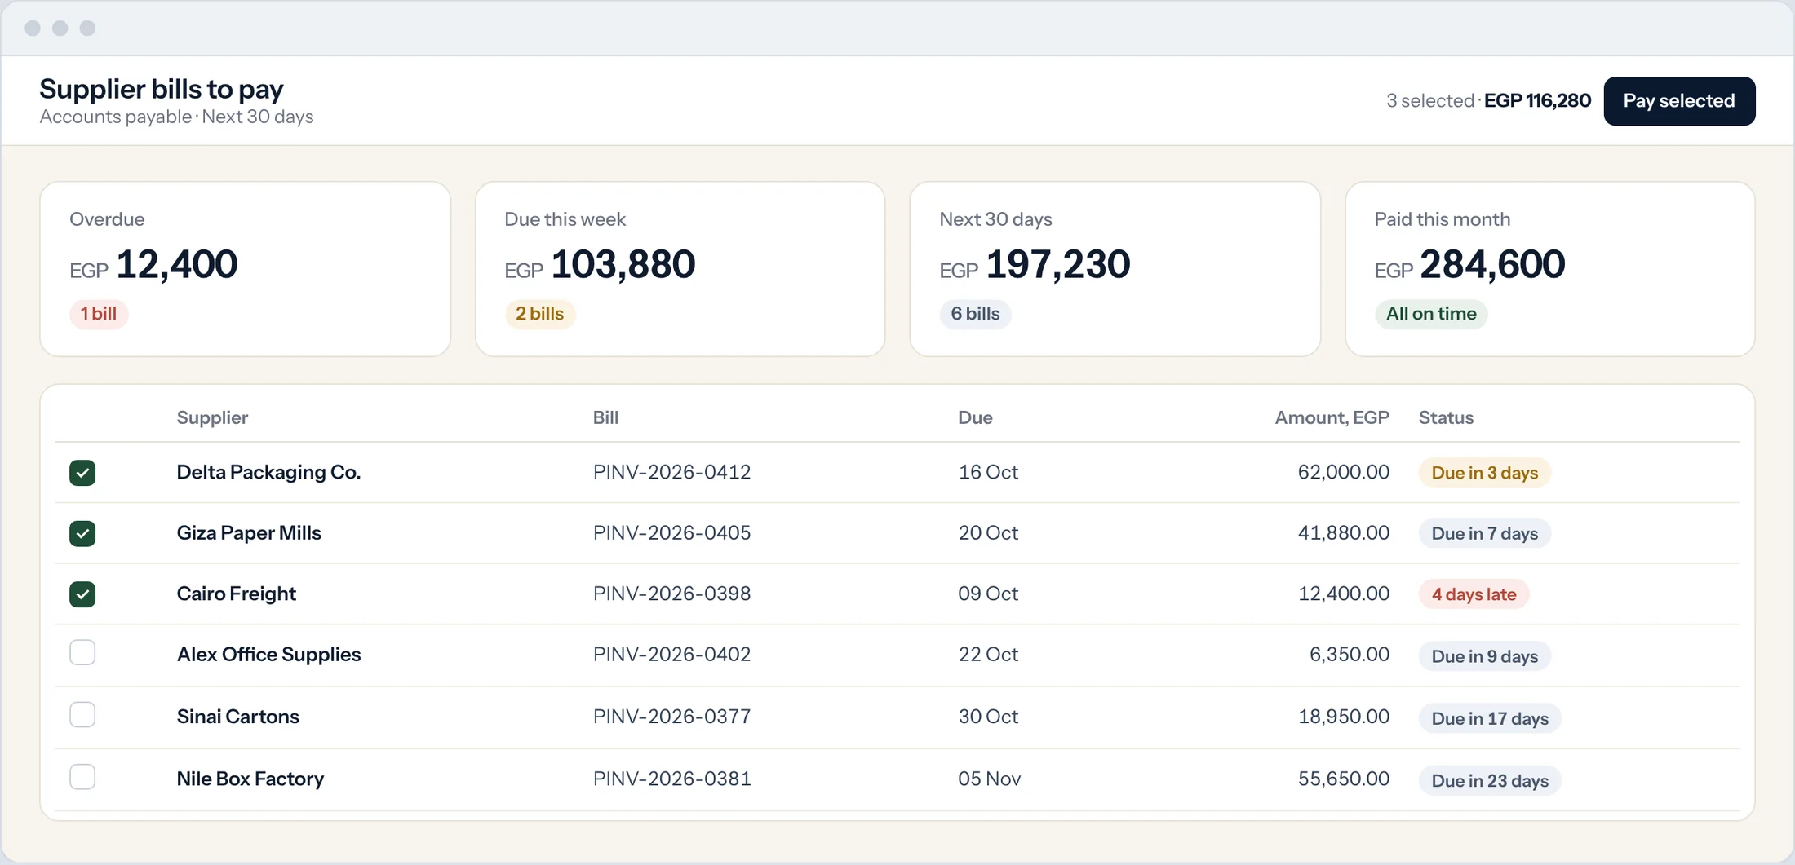Open supplier Delta Packaging Co.
The height and width of the screenshot is (865, 1795).
point(268,472)
